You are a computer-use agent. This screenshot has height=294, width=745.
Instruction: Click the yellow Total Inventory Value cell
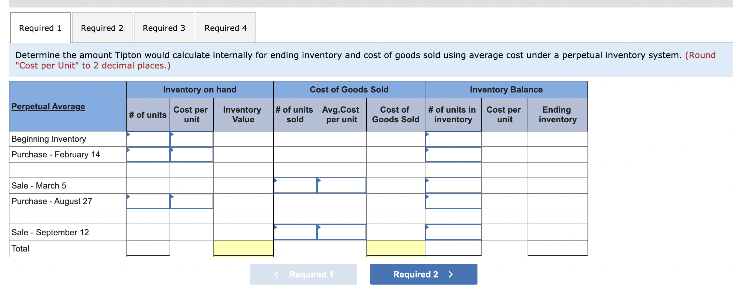coord(243,248)
